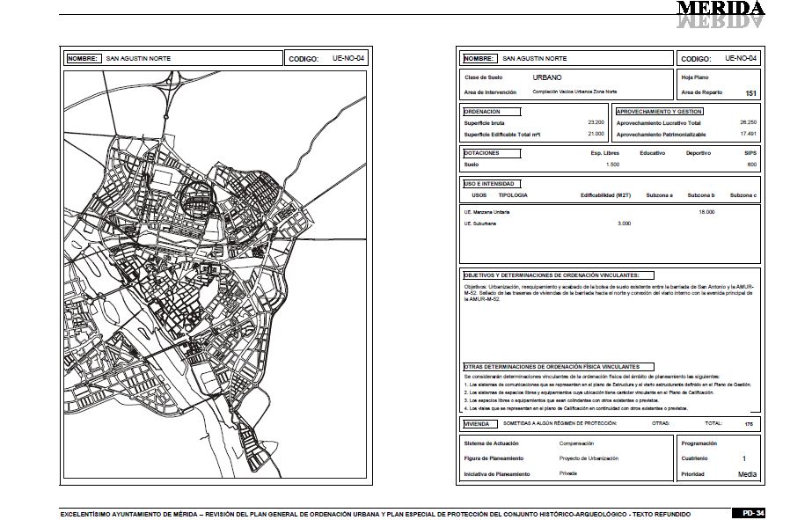The height and width of the screenshot is (520, 790).
Task: Select the DOTACIONES section header
Action: coord(492,153)
